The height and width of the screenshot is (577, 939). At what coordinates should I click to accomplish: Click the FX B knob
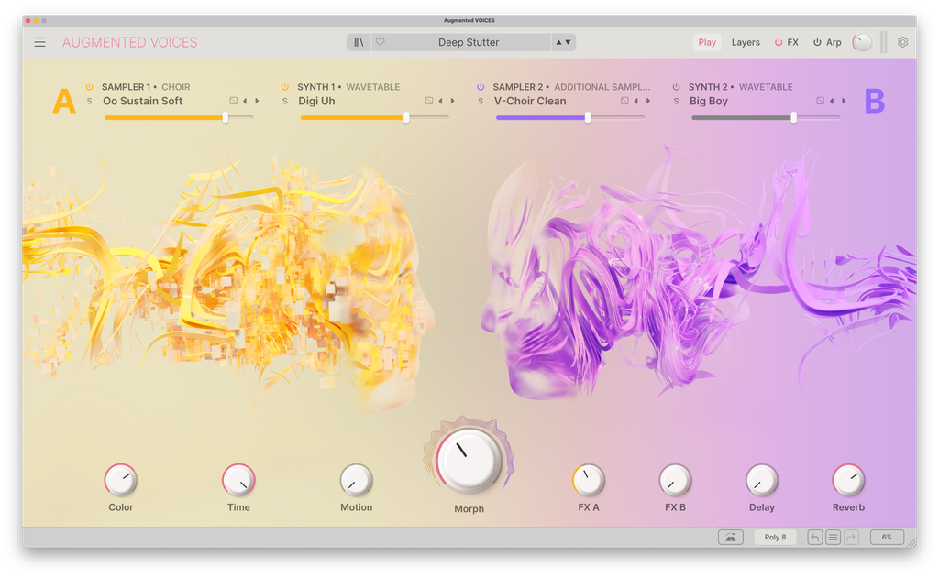pos(676,480)
